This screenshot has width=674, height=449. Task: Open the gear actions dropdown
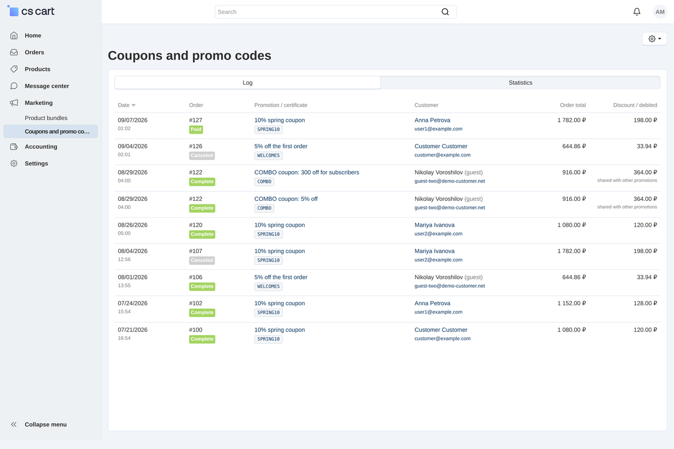tap(654, 39)
